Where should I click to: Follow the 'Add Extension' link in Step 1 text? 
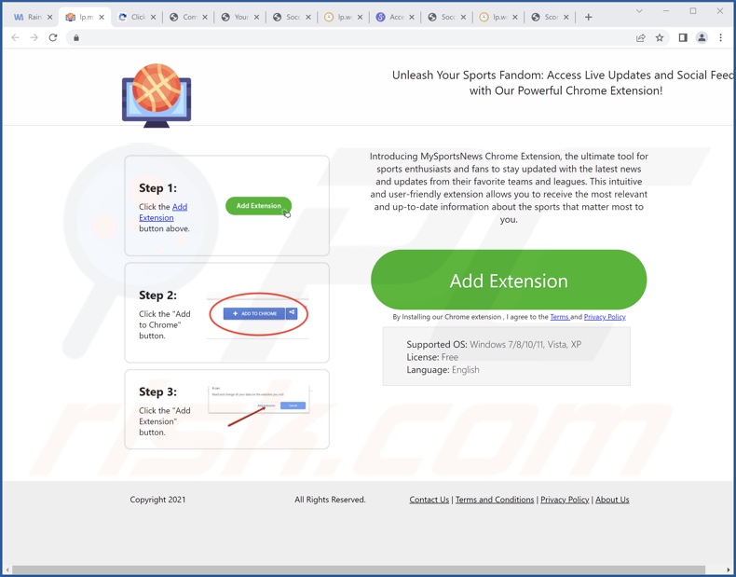[x=163, y=213]
